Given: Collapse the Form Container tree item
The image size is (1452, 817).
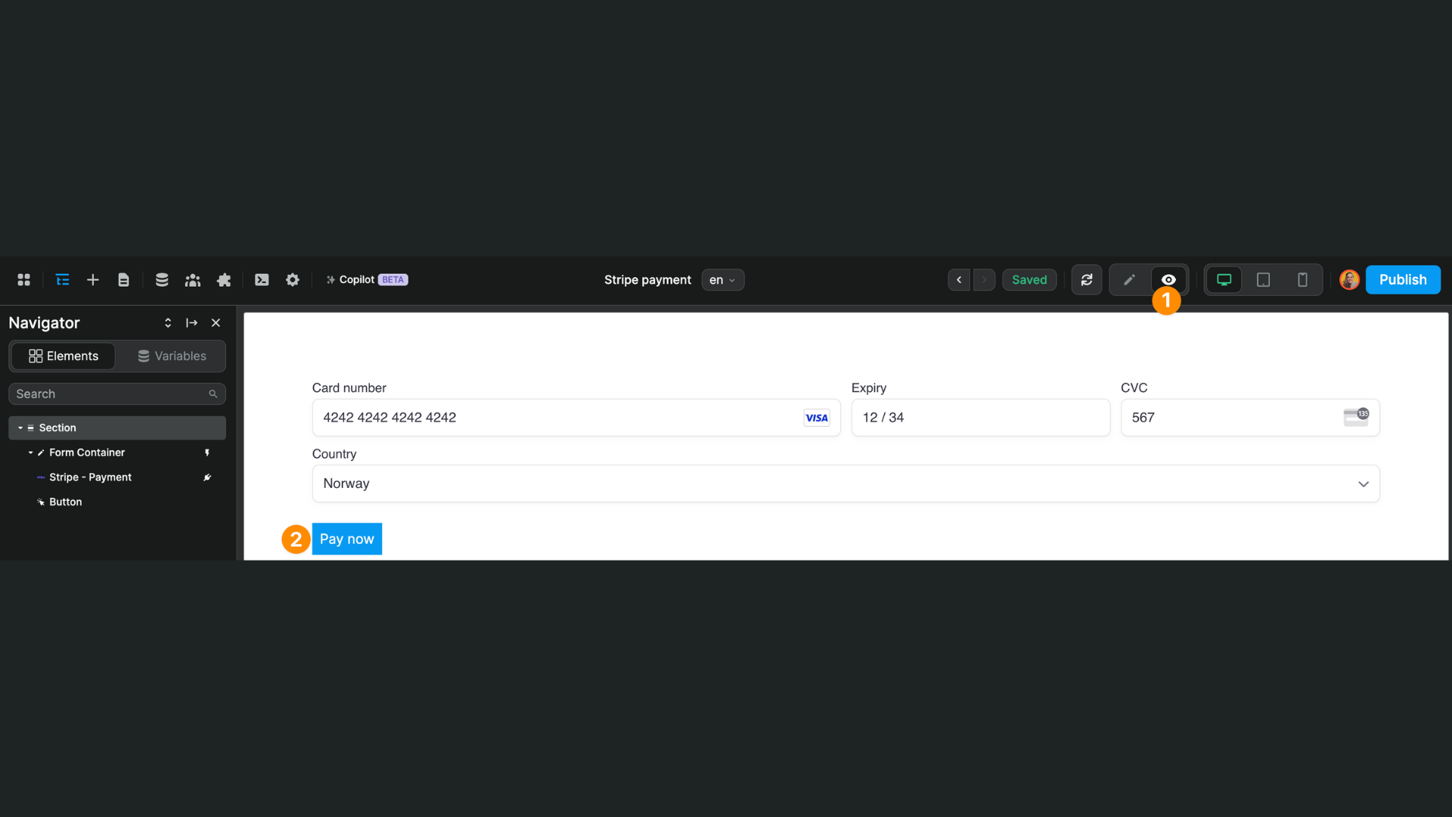Looking at the screenshot, I should tap(31, 452).
